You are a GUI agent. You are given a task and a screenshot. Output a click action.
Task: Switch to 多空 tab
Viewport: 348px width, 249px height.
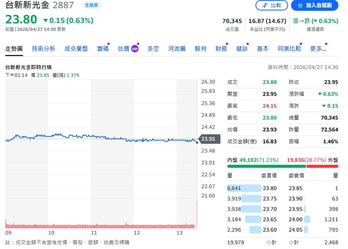click(153, 48)
